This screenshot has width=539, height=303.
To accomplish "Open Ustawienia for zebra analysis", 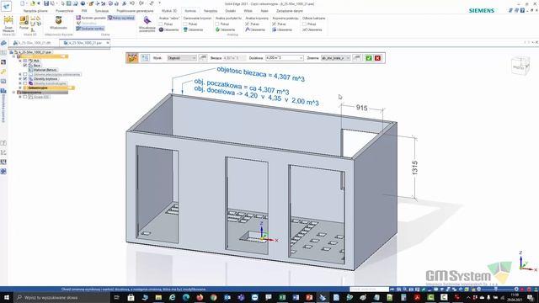I will (x=168, y=30).
